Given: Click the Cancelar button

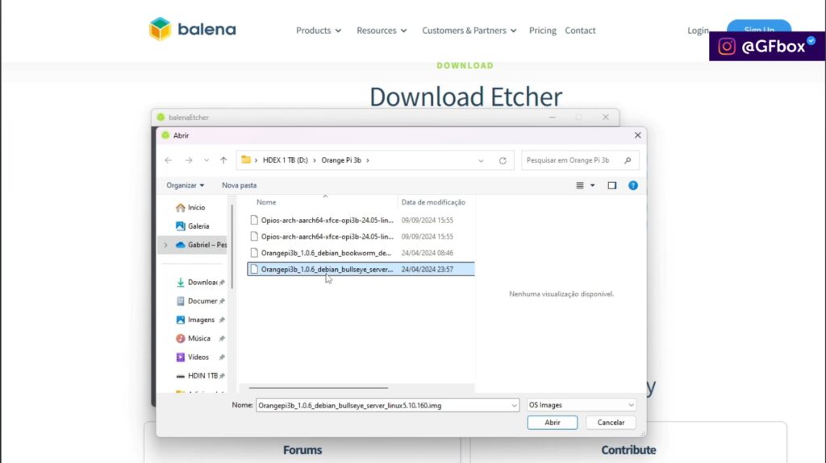Looking at the screenshot, I should click(611, 423).
